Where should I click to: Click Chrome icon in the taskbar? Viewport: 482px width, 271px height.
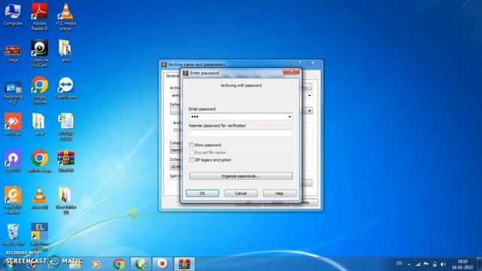(x=119, y=264)
